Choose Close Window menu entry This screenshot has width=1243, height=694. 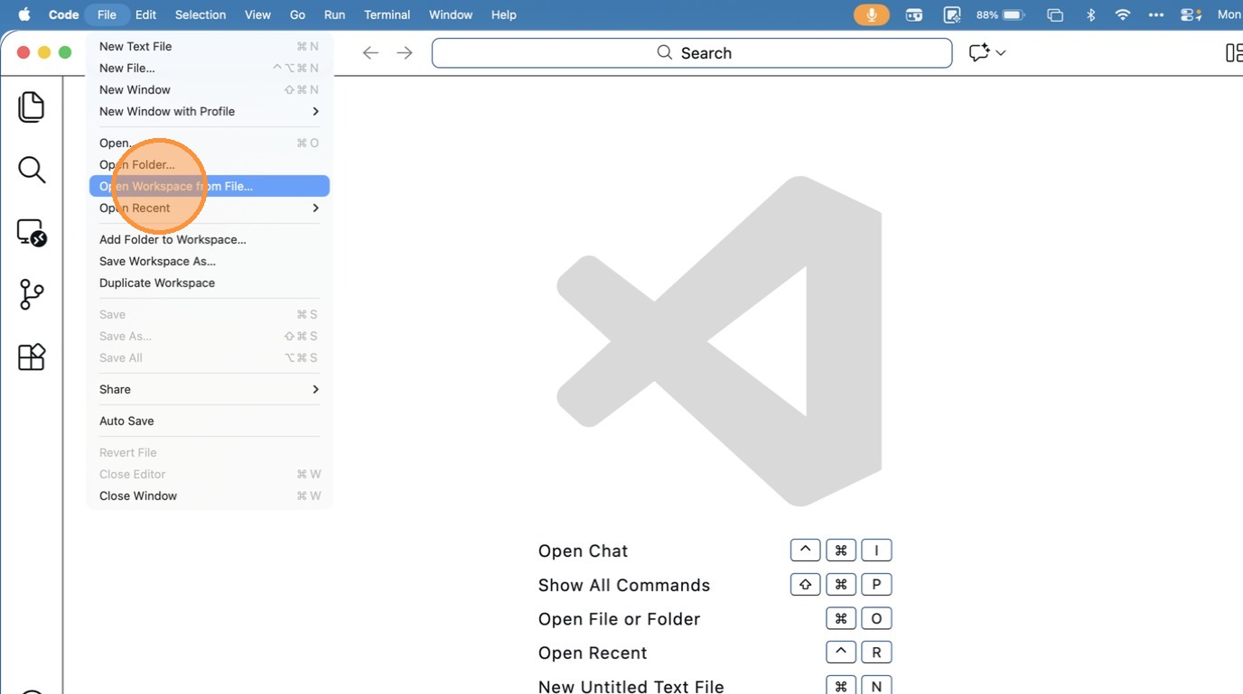(x=210, y=495)
